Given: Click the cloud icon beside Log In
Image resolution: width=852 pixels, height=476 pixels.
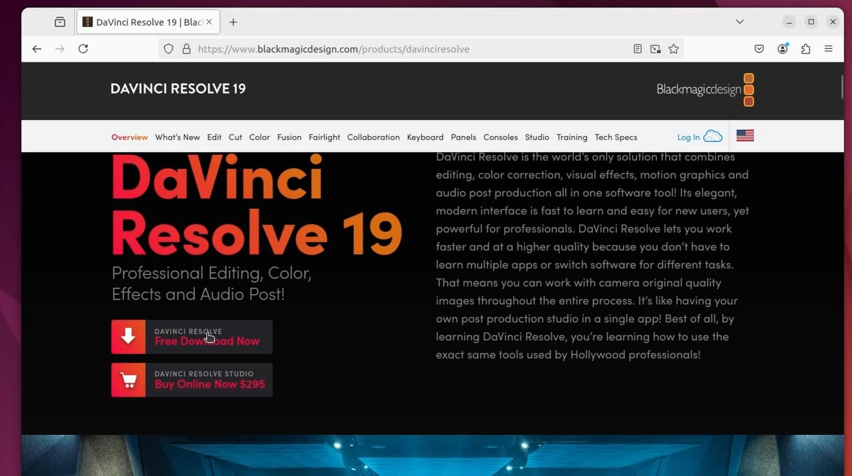Looking at the screenshot, I should (x=713, y=136).
